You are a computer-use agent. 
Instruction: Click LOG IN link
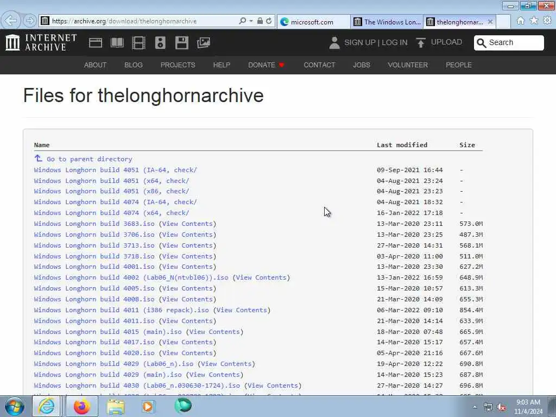point(395,42)
